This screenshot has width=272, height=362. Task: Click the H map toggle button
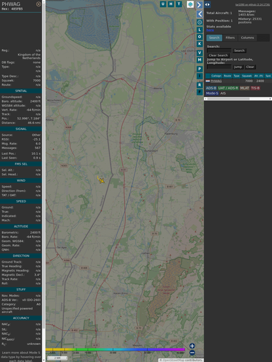tap(171, 4)
